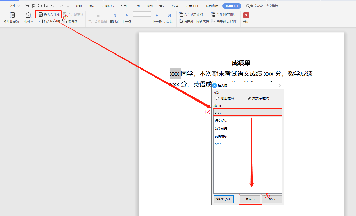The width and height of the screenshot is (356, 216).
Task: Switch to the Page Layout (页面布局) tab
Action: (107, 6)
